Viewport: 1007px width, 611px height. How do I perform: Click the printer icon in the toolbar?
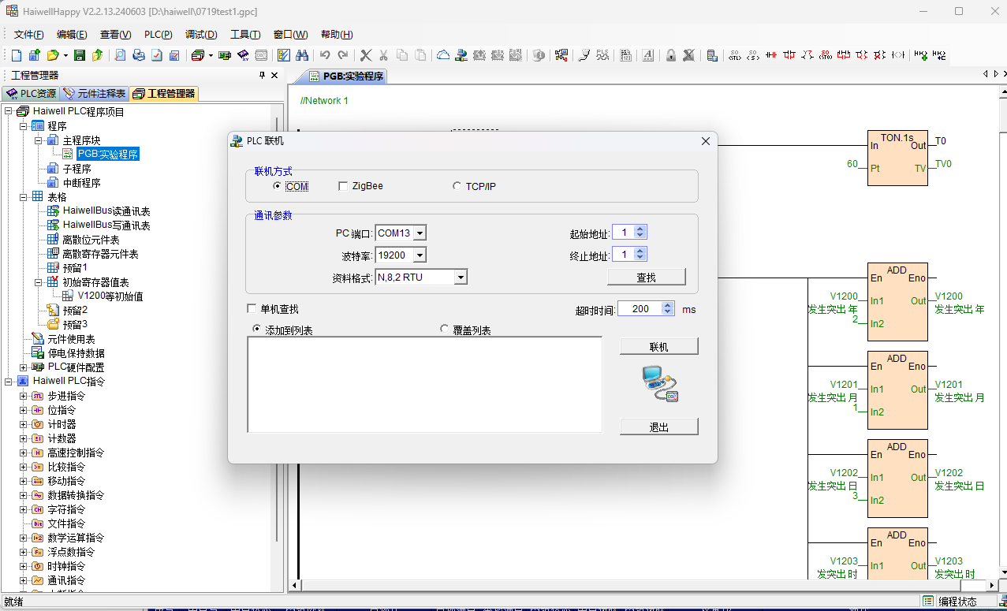pos(139,55)
